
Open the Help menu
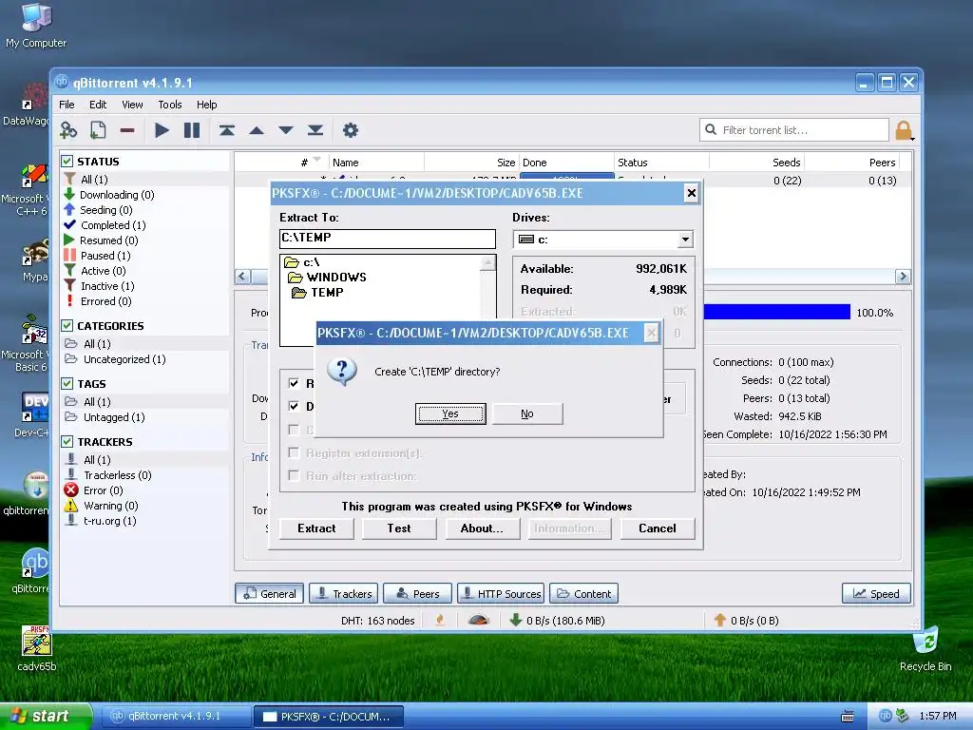tap(206, 105)
